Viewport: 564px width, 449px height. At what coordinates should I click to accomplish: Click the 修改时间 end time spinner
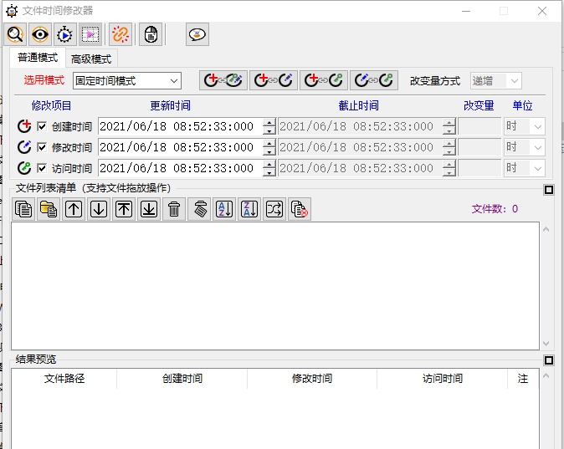(x=449, y=147)
